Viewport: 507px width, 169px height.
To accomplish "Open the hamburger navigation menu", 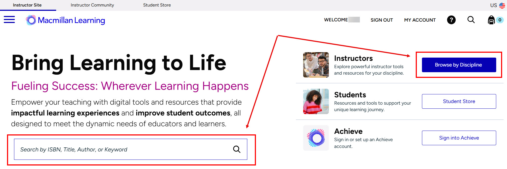I will coord(9,19).
